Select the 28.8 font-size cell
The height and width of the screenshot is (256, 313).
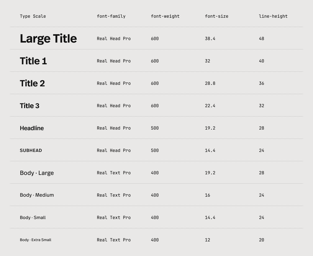(210, 83)
